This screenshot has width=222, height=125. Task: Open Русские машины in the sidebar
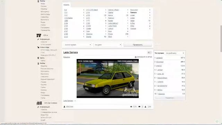pyautogui.click(x=47, y=69)
